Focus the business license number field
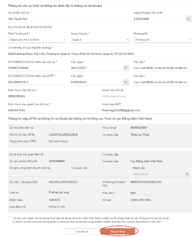196x237 pixels. [x=38, y=174]
